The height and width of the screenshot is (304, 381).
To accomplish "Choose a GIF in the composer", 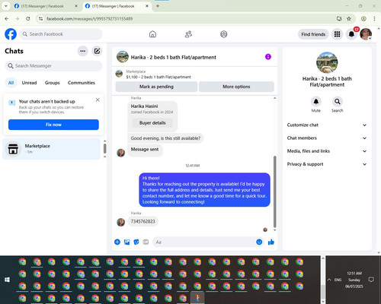I will (146, 242).
